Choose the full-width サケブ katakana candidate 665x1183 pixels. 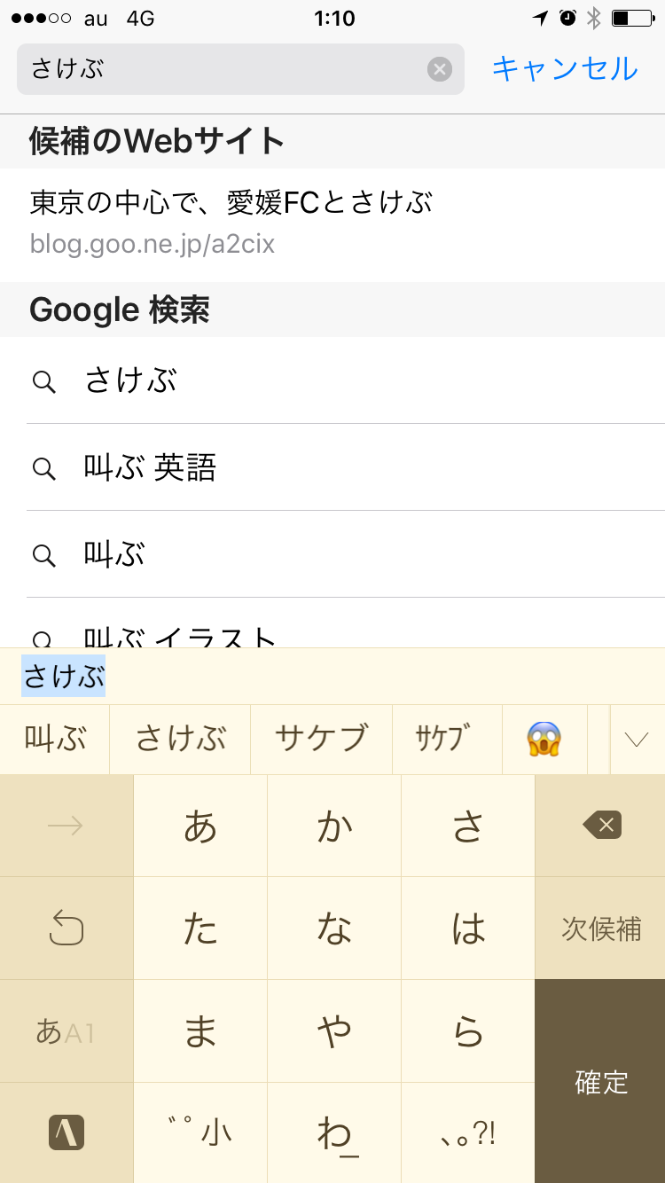tap(321, 739)
